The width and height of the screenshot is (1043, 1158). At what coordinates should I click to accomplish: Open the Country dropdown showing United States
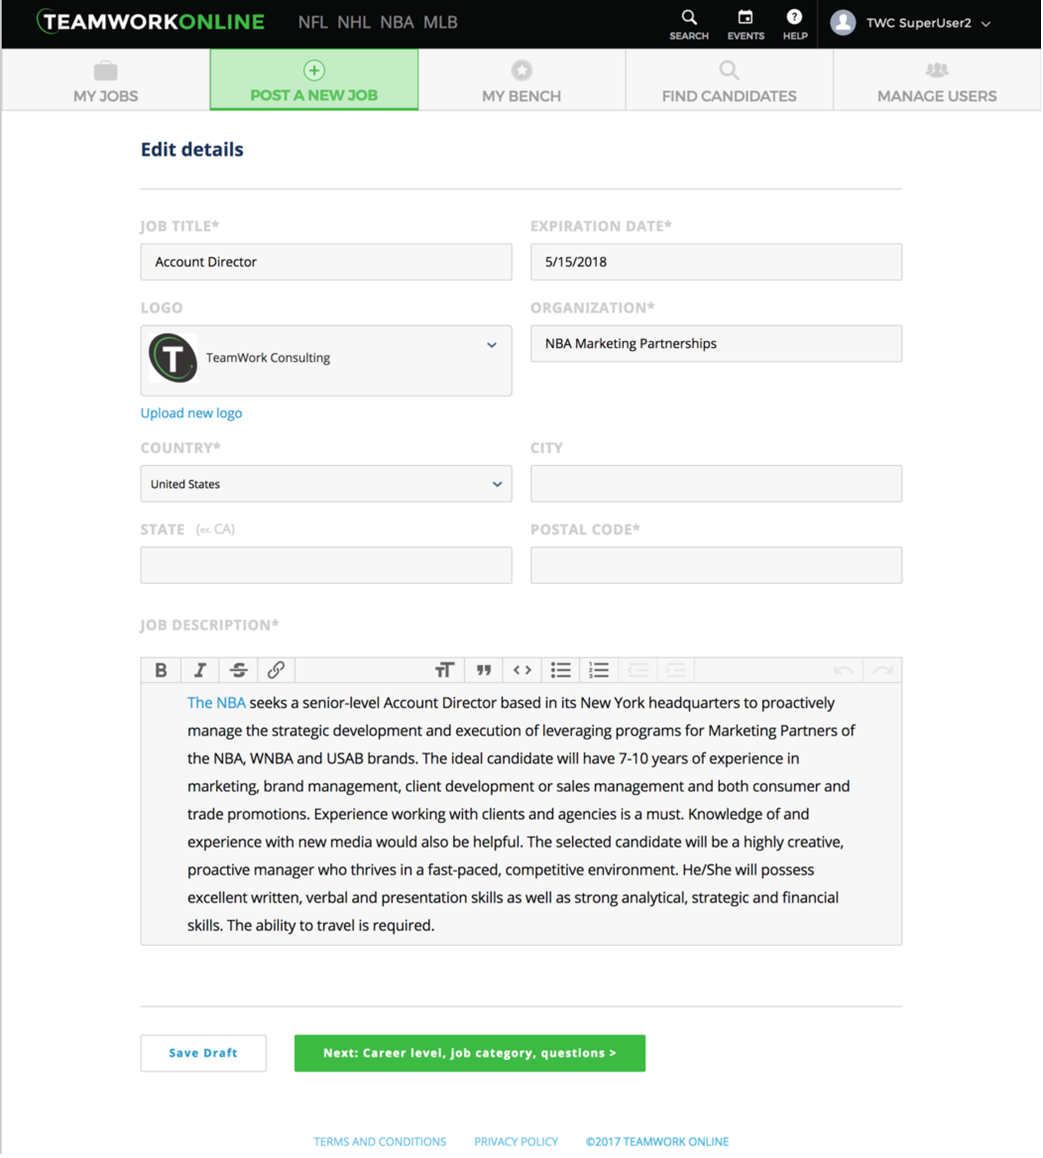[326, 484]
